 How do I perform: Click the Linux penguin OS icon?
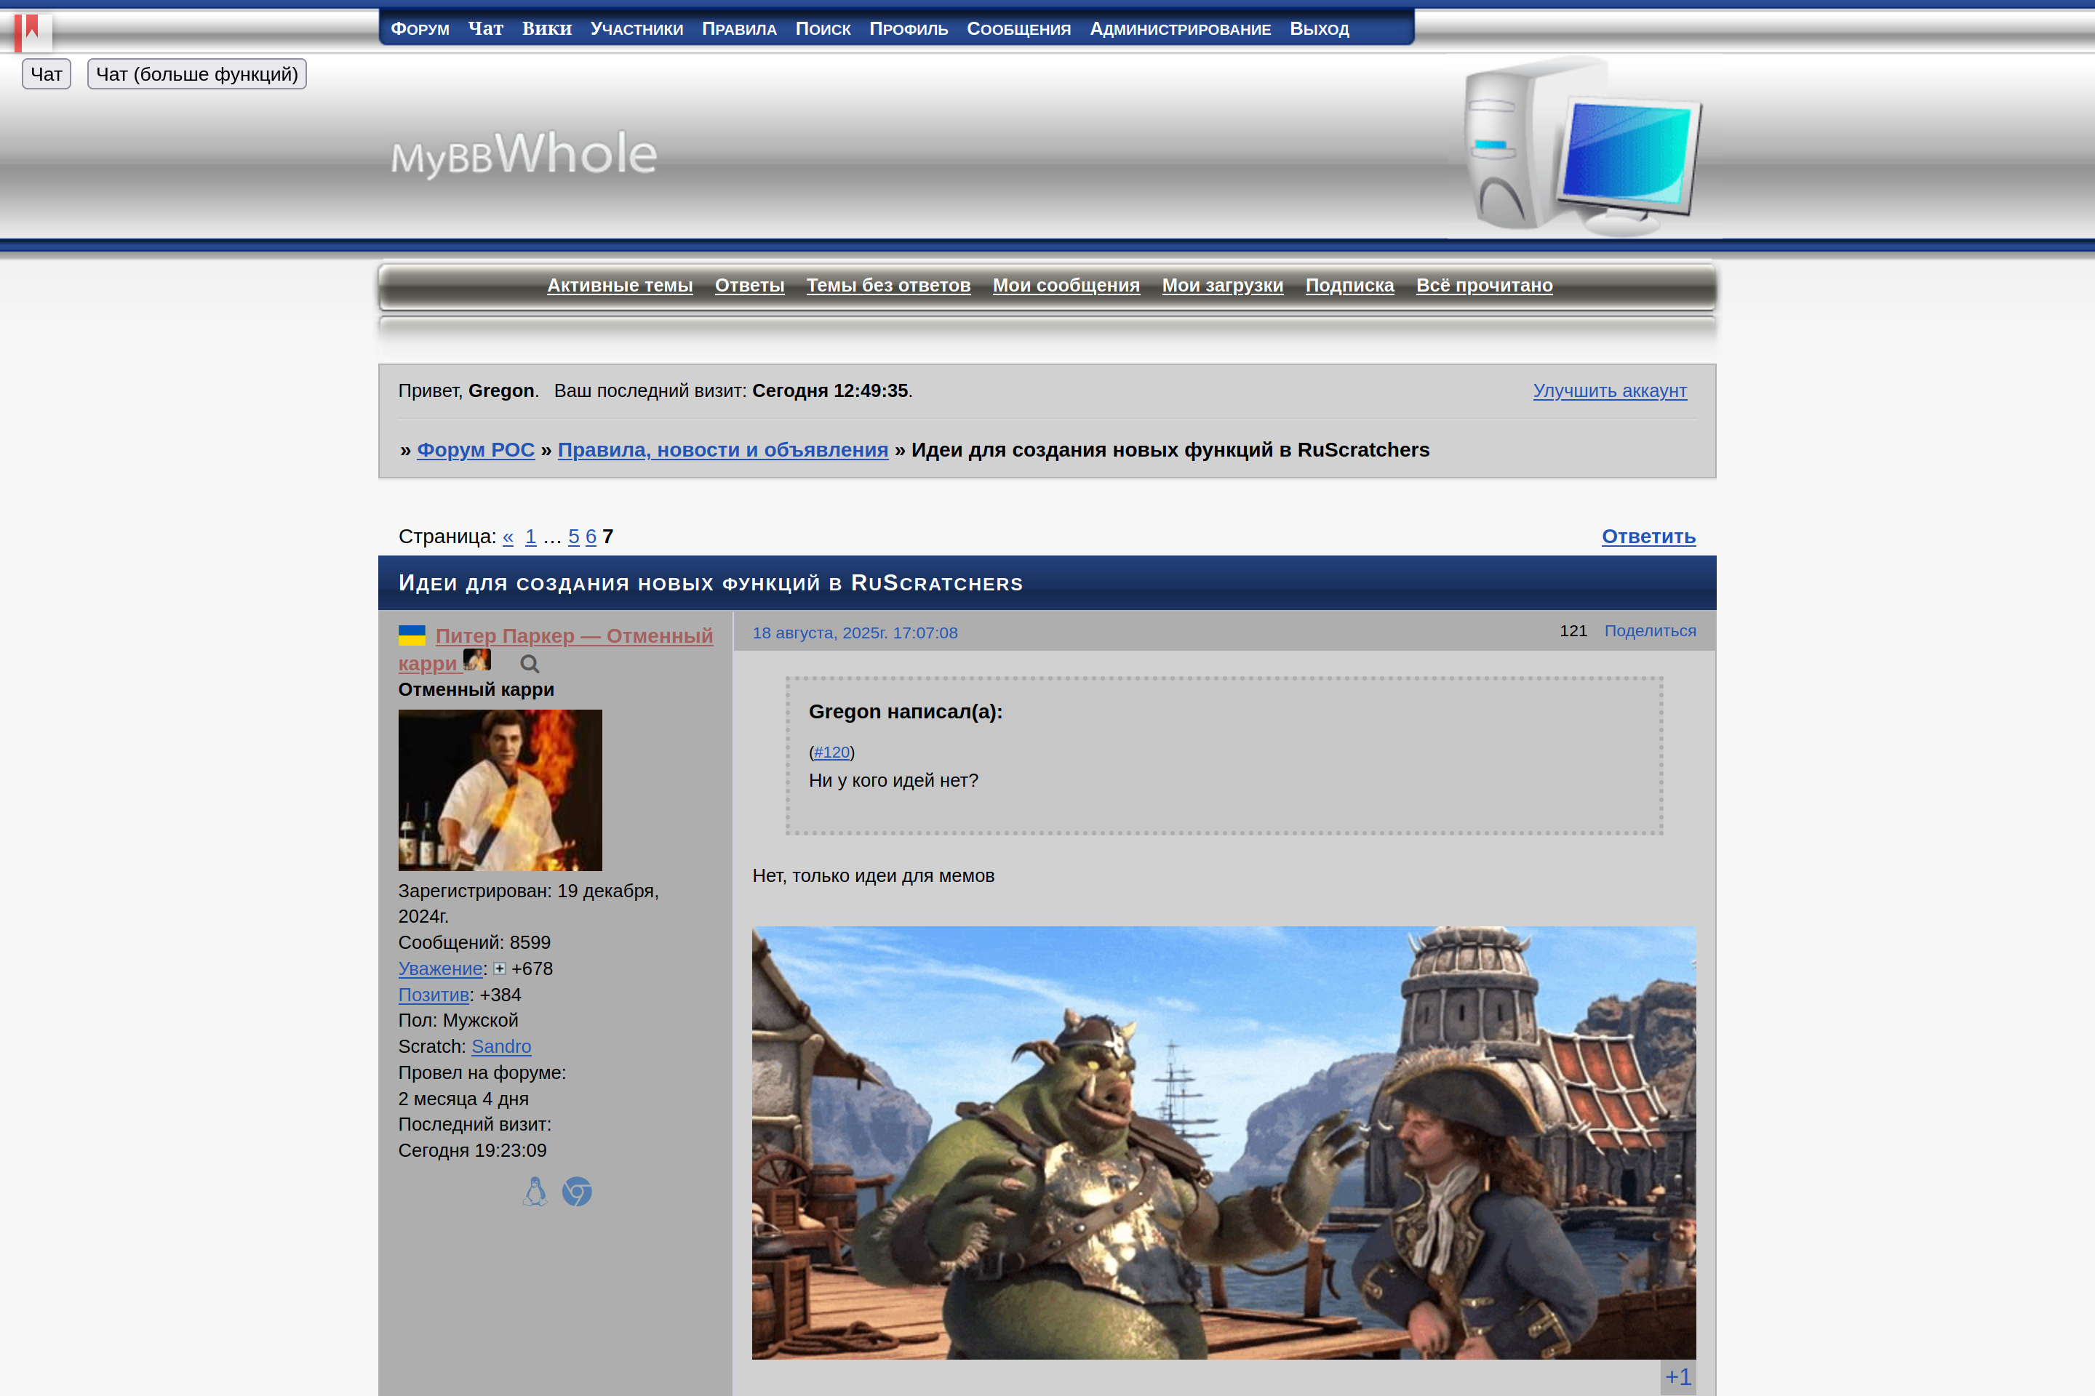(x=535, y=1191)
